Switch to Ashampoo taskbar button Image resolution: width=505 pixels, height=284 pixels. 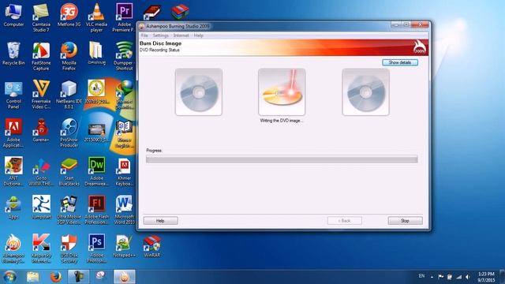click(125, 277)
